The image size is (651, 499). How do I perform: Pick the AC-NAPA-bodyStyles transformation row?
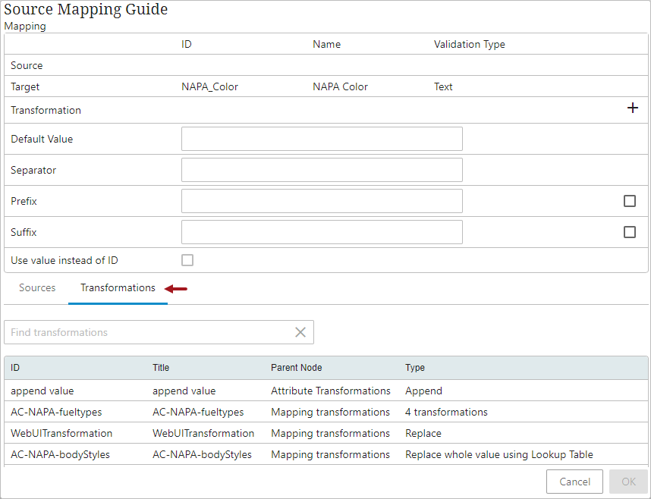[x=60, y=455]
